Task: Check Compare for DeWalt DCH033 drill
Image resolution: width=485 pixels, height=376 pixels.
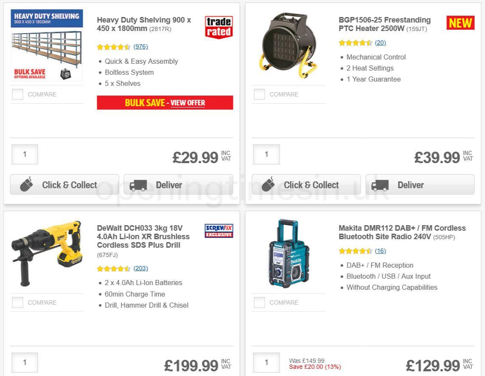Action: click(x=17, y=302)
